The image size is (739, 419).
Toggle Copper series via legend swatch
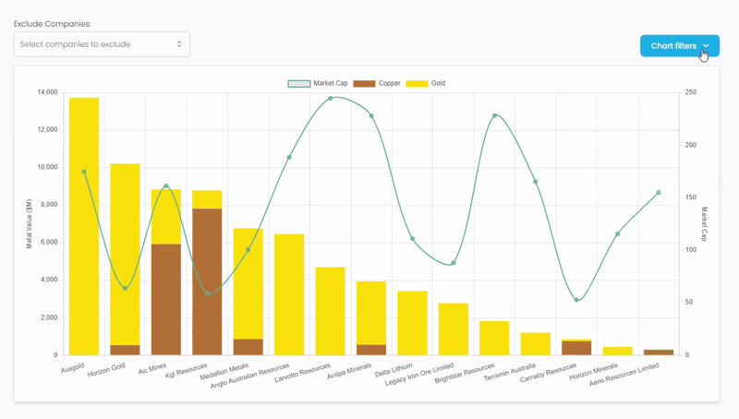[x=365, y=83]
